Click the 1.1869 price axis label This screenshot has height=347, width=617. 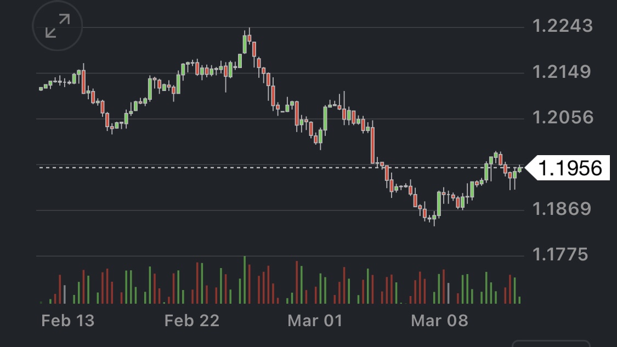[x=562, y=209]
